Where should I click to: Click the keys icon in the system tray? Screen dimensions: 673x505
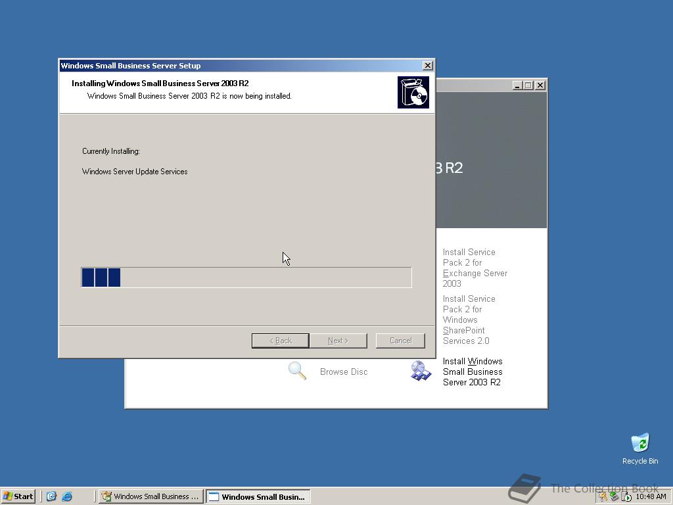[603, 497]
